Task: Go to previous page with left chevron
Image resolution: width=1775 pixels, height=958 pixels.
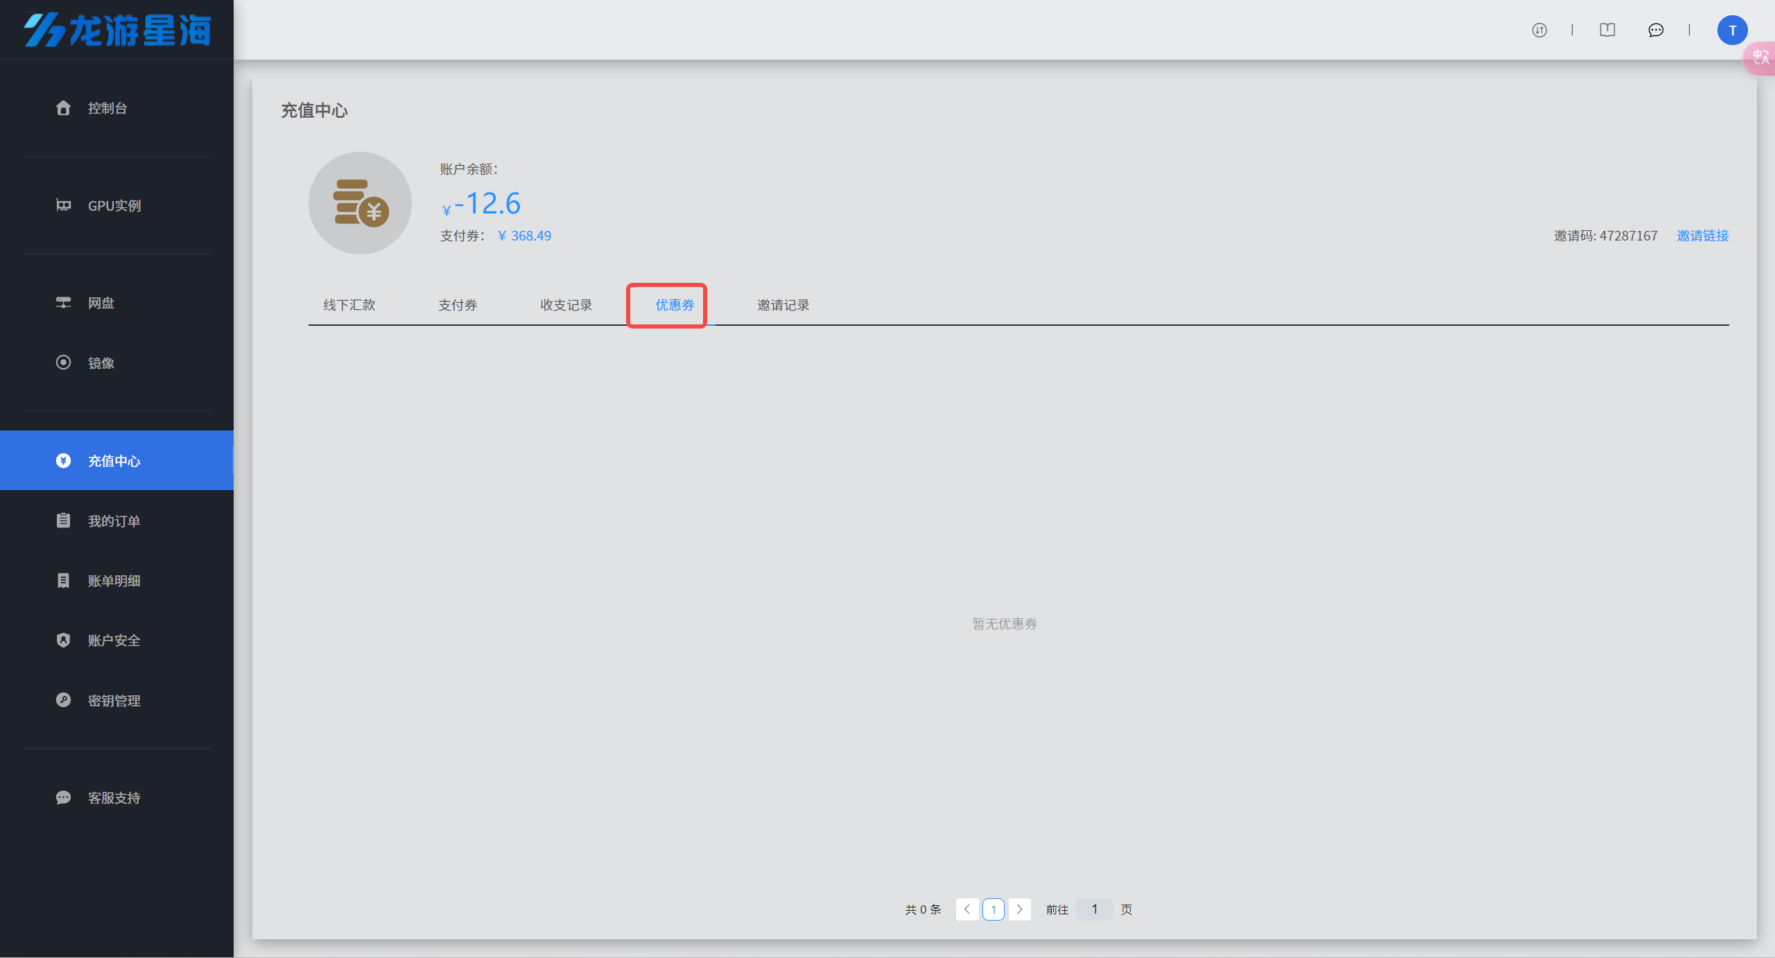Action: (967, 909)
